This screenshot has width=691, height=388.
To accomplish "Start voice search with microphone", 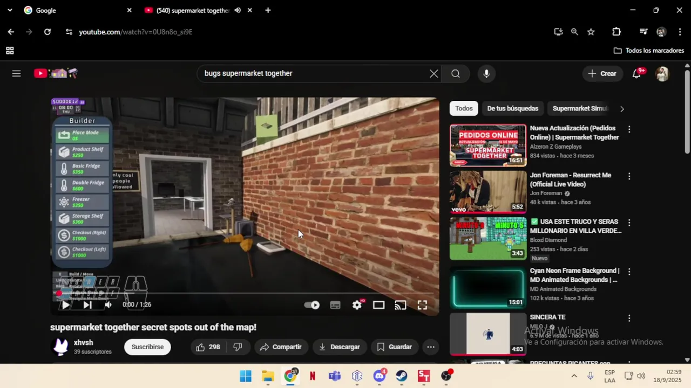I will point(486,74).
